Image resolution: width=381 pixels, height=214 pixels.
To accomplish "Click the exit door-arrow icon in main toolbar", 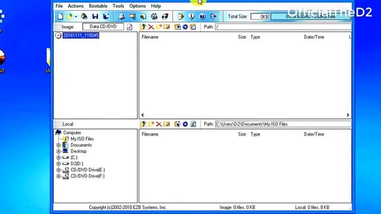I will pyautogui.click(x=213, y=17).
